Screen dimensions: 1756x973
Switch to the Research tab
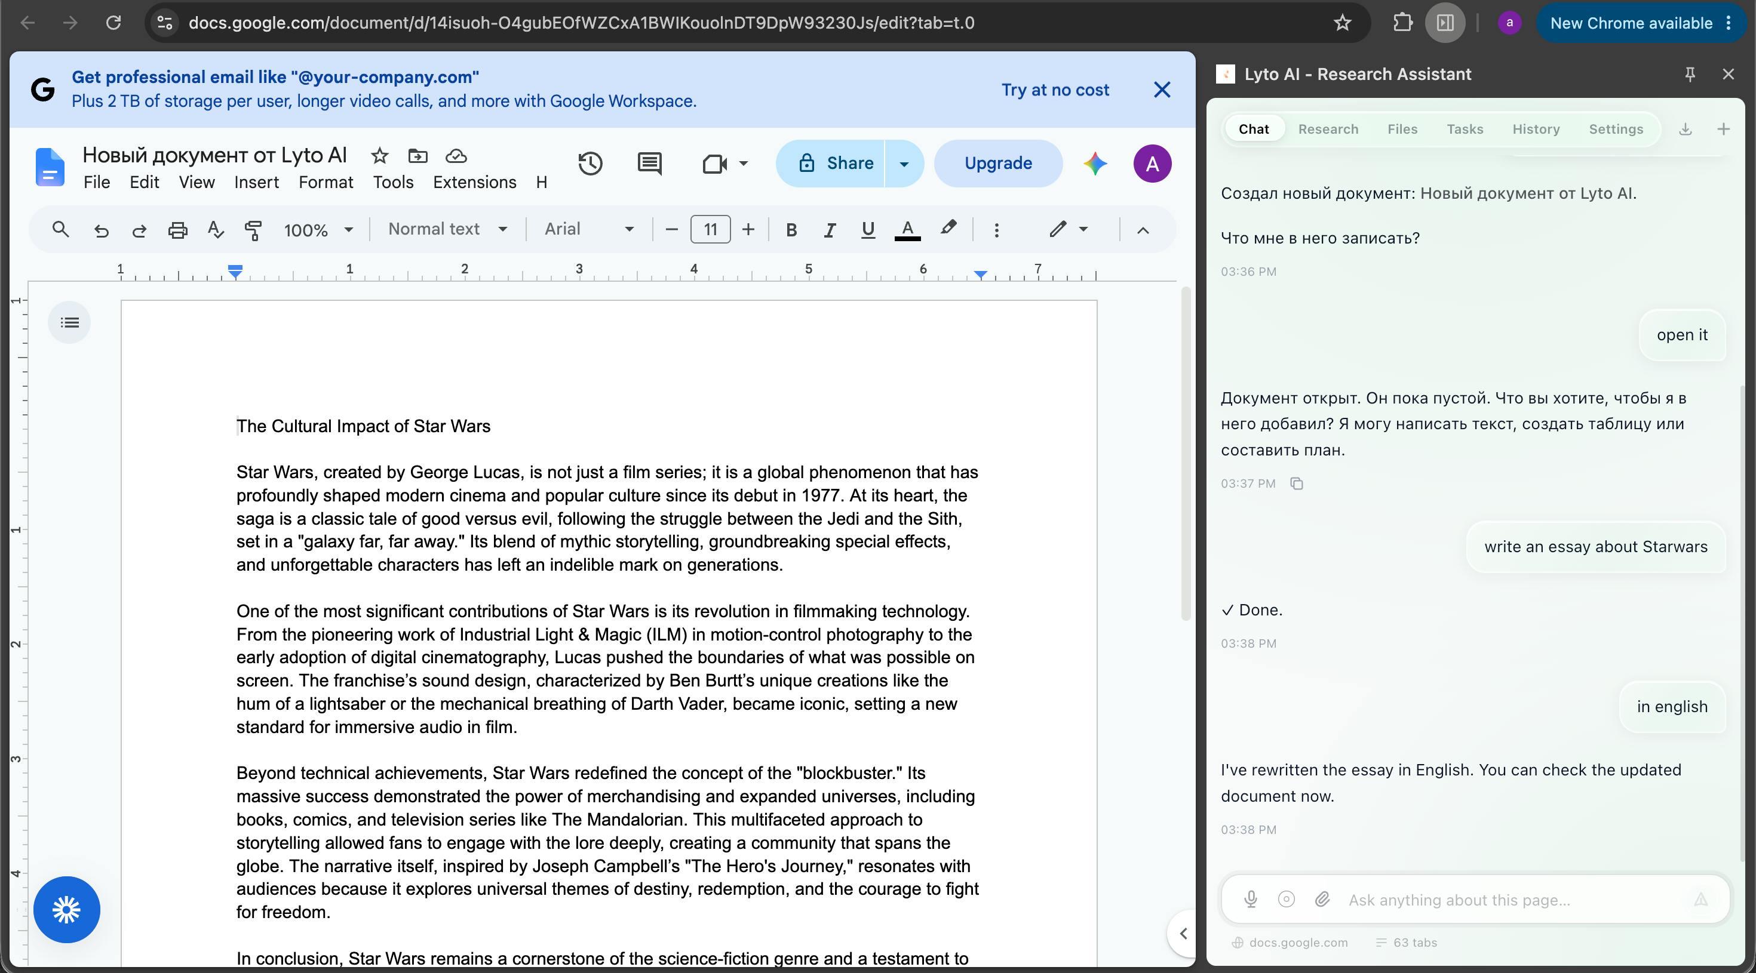click(x=1328, y=129)
